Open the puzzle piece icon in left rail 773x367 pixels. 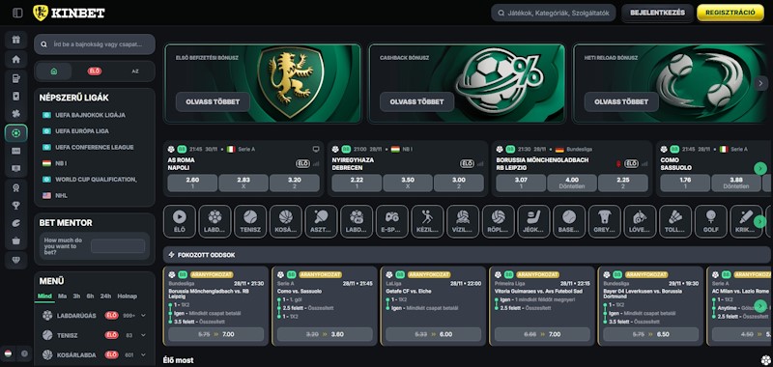(16, 114)
